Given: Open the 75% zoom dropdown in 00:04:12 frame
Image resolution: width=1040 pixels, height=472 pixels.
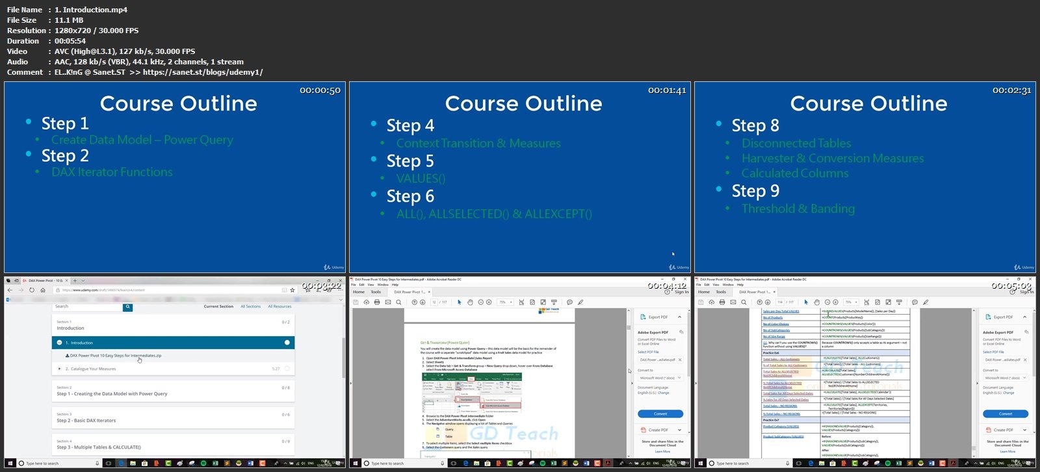Looking at the screenshot, I should pyautogui.click(x=506, y=302).
